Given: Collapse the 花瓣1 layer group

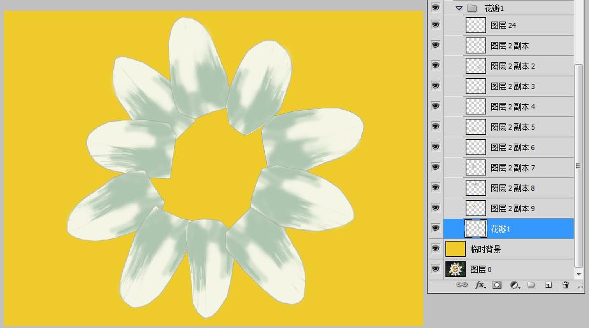Looking at the screenshot, I should click(459, 8).
